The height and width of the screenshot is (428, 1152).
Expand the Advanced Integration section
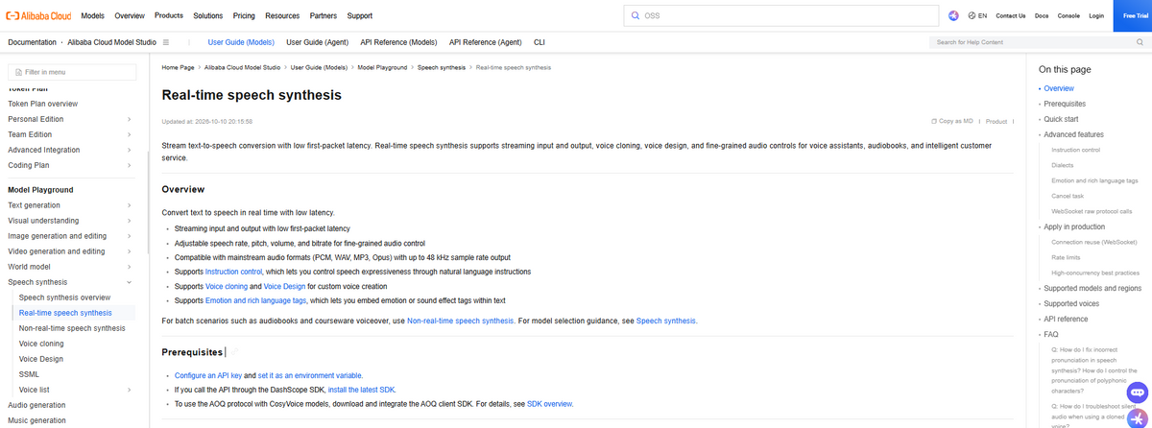[129, 150]
